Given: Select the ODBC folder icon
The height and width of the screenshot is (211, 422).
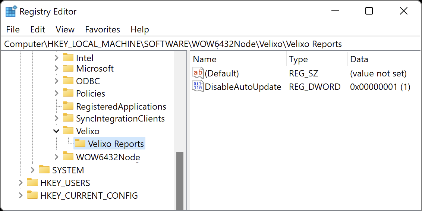Looking at the screenshot, I should (x=68, y=81).
